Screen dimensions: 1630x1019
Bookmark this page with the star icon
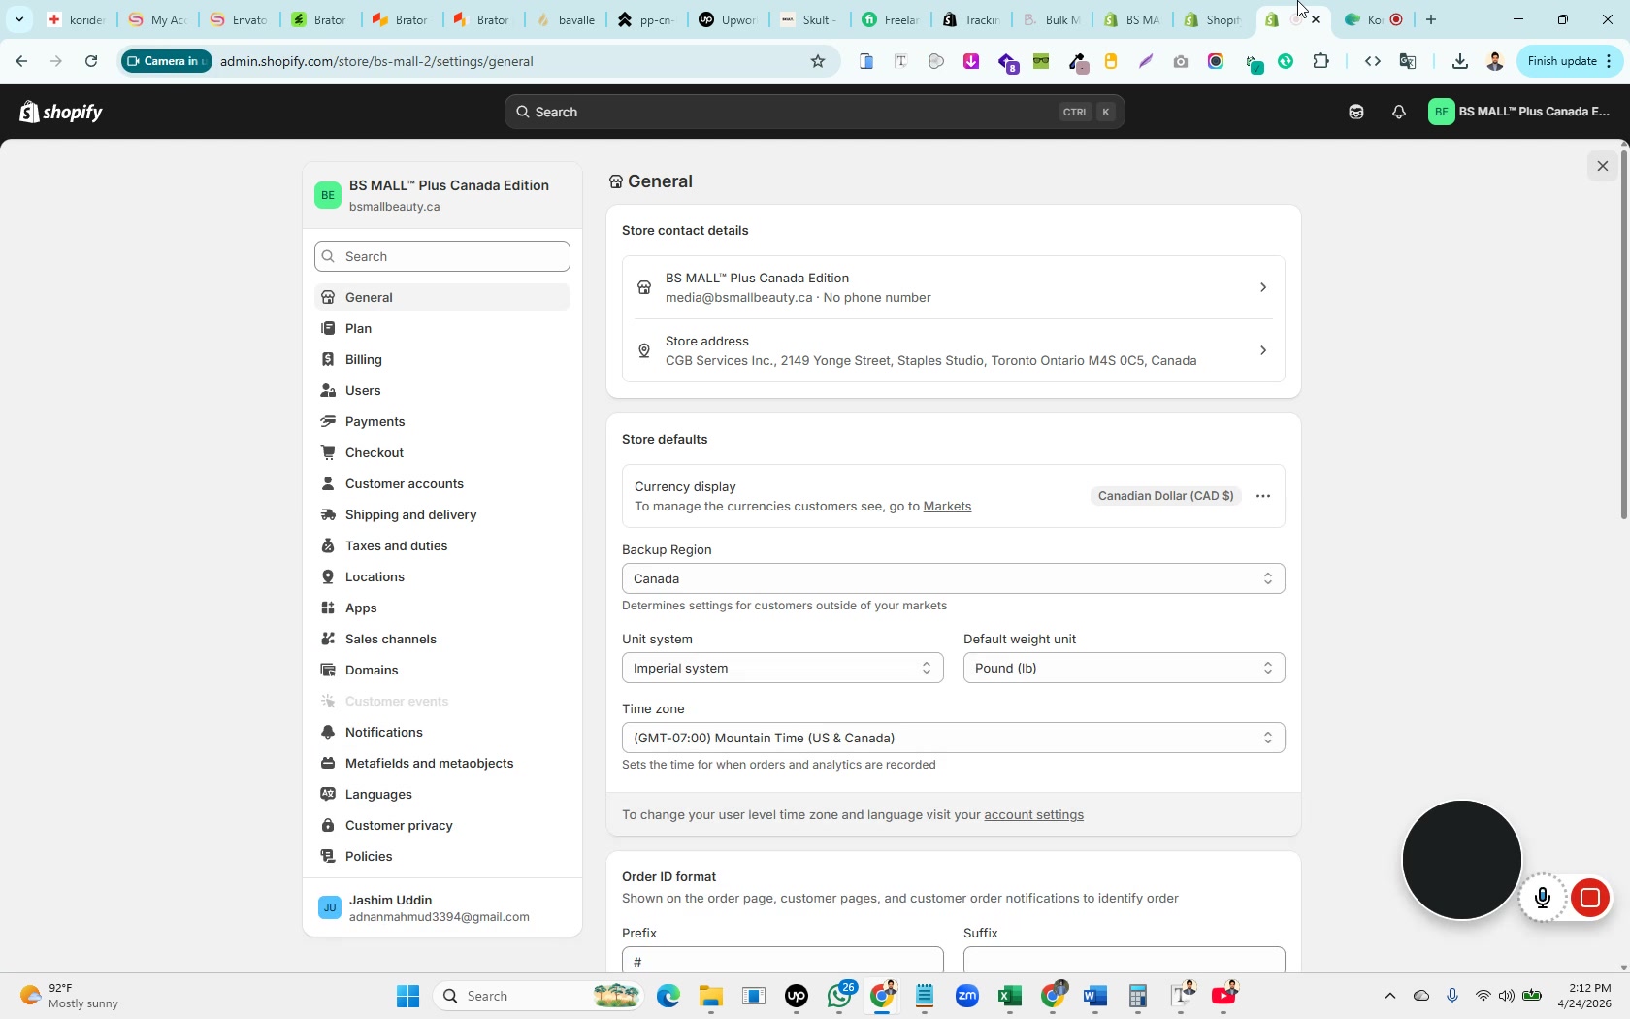pyautogui.click(x=818, y=62)
